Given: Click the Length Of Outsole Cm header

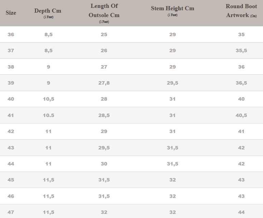Looking at the screenshot, I should pos(104,11).
